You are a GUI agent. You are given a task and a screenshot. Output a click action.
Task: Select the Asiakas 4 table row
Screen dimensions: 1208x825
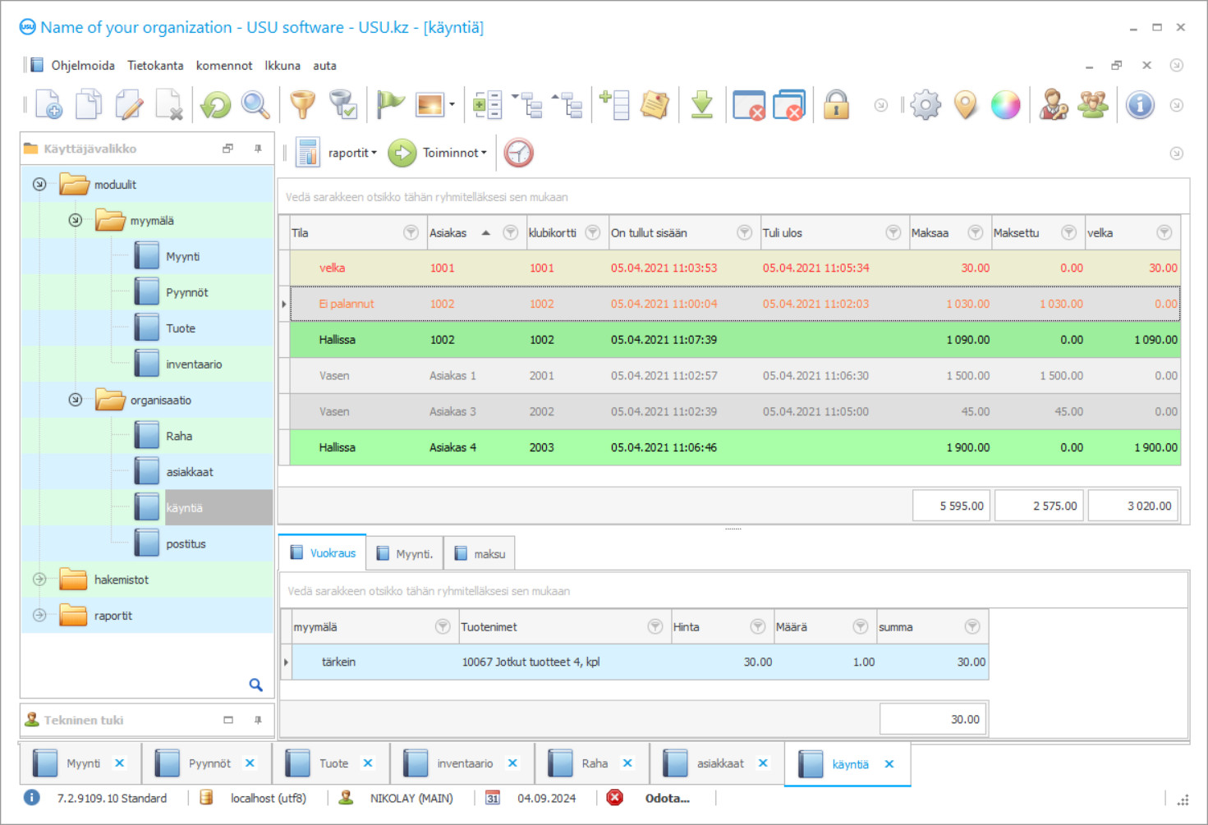[x=452, y=448]
